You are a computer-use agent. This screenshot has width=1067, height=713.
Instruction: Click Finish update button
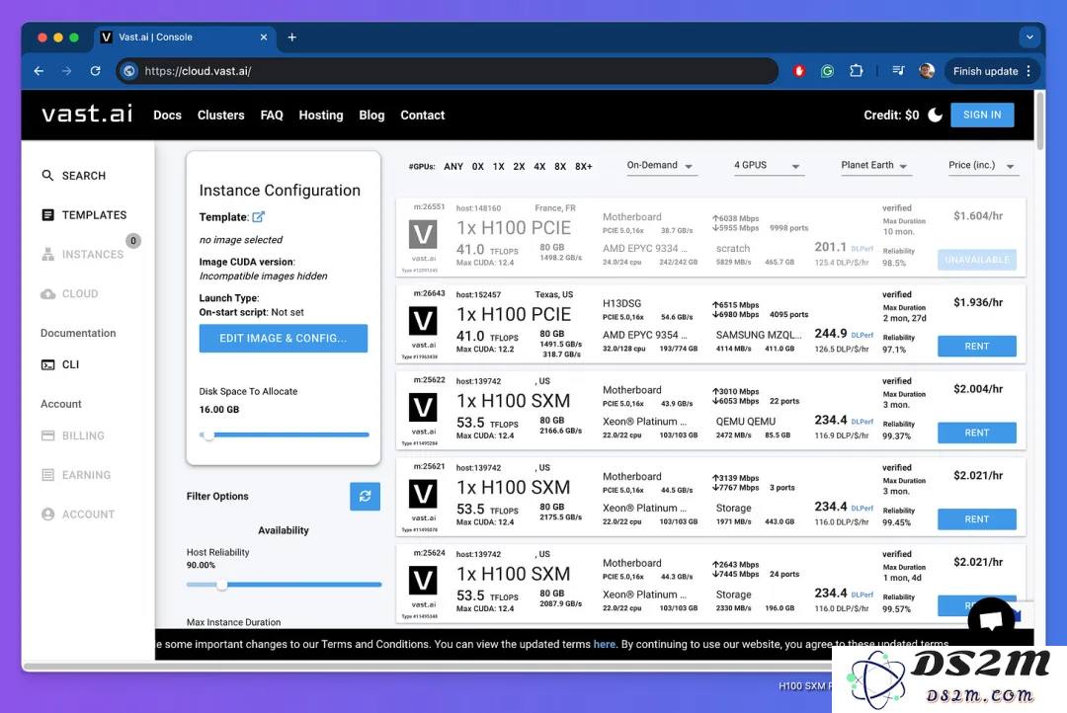[985, 71]
